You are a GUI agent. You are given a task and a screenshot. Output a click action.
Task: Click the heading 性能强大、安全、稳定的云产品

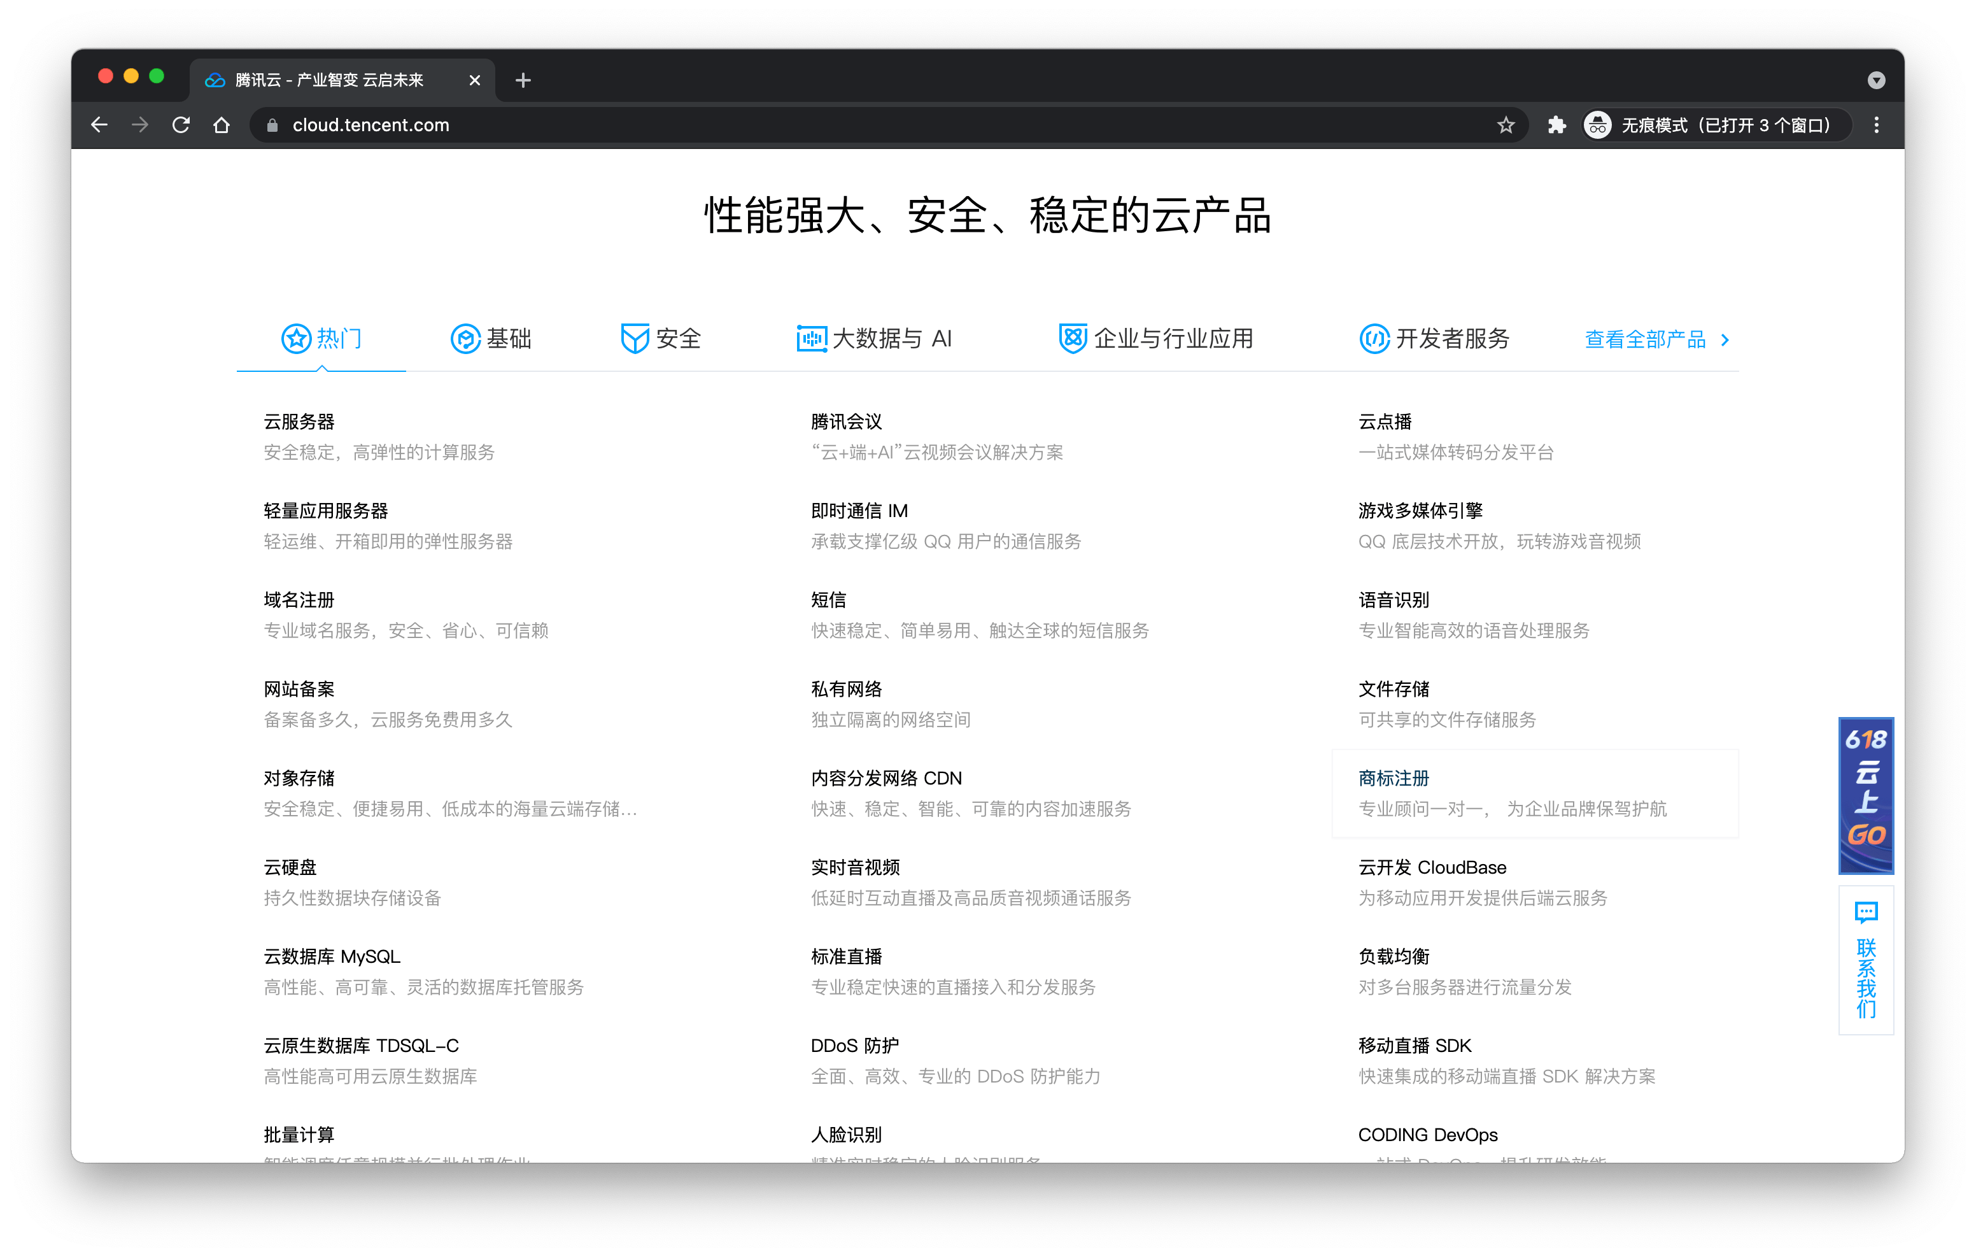pos(988,216)
